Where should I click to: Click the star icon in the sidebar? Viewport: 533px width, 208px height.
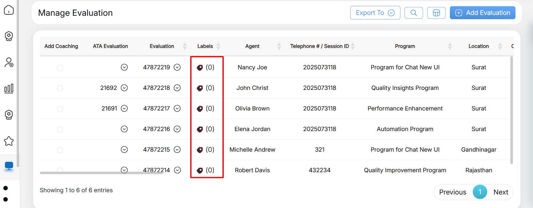point(9,141)
